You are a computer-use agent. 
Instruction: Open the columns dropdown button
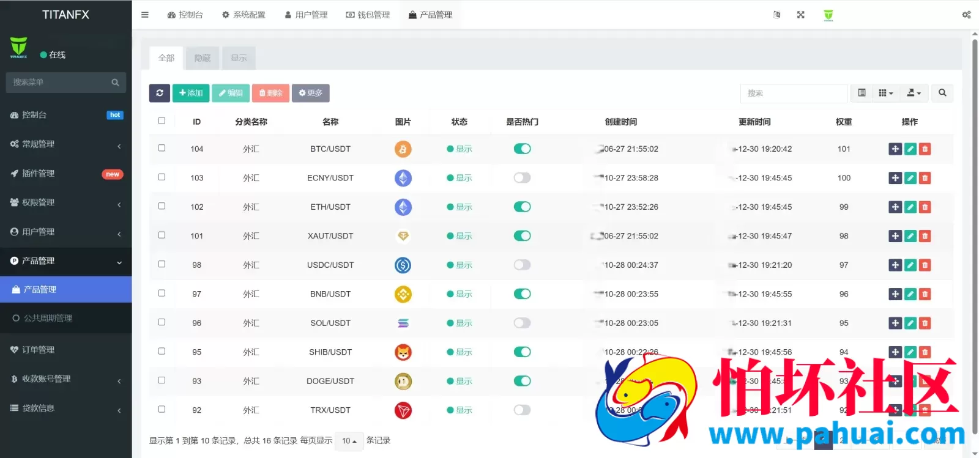point(886,93)
